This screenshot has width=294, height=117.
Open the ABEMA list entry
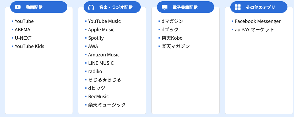(23, 30)
